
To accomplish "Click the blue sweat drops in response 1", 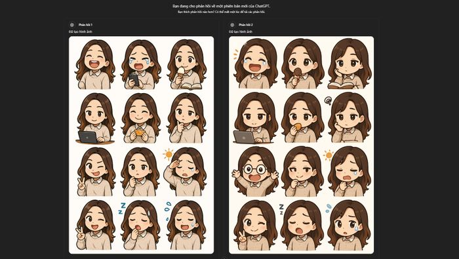I will click(168, 210).
